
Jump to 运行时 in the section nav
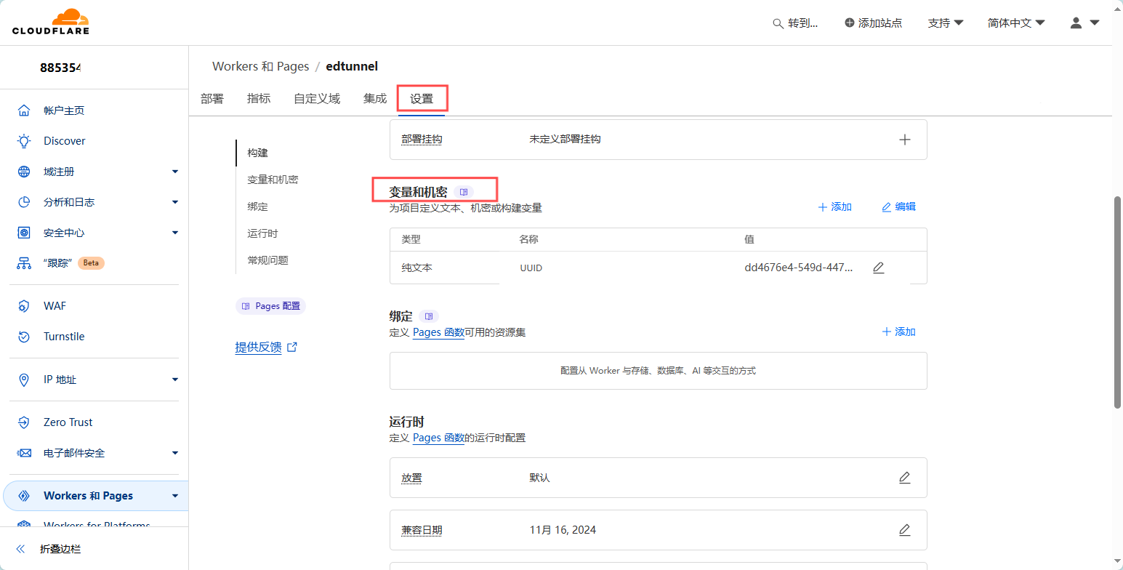(x=262, y=233)
